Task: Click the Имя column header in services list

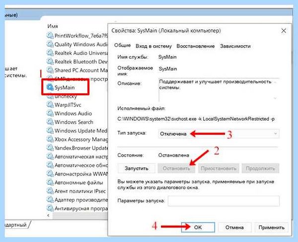Action: [x=53, y=26]
